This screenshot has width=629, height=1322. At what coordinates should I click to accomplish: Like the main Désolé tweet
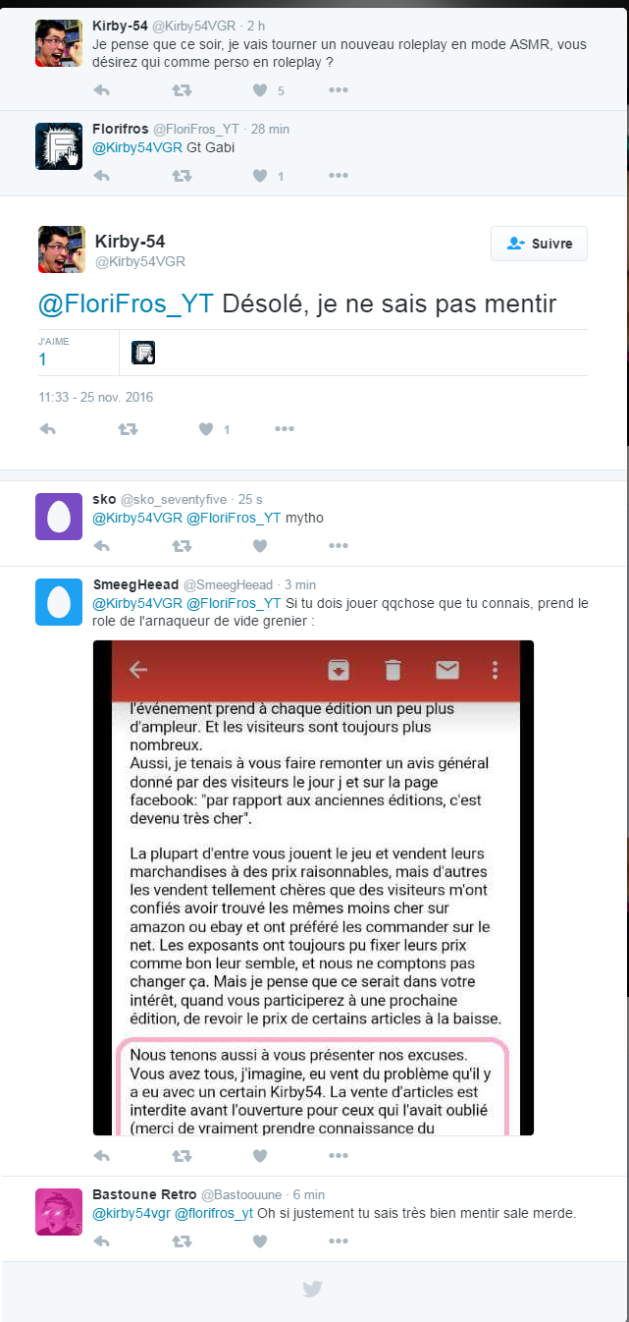click(206, 429)
